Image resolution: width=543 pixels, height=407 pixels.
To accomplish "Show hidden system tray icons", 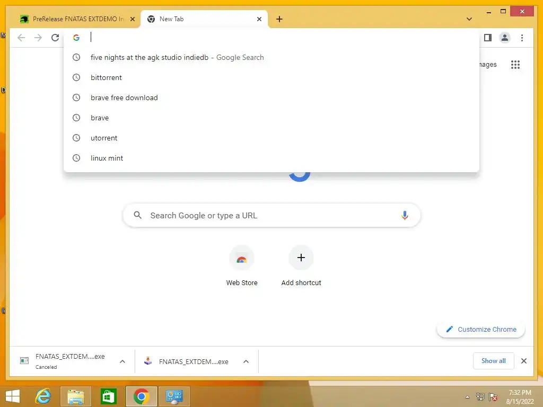I will pyautogui.click(x=467, y=397).
